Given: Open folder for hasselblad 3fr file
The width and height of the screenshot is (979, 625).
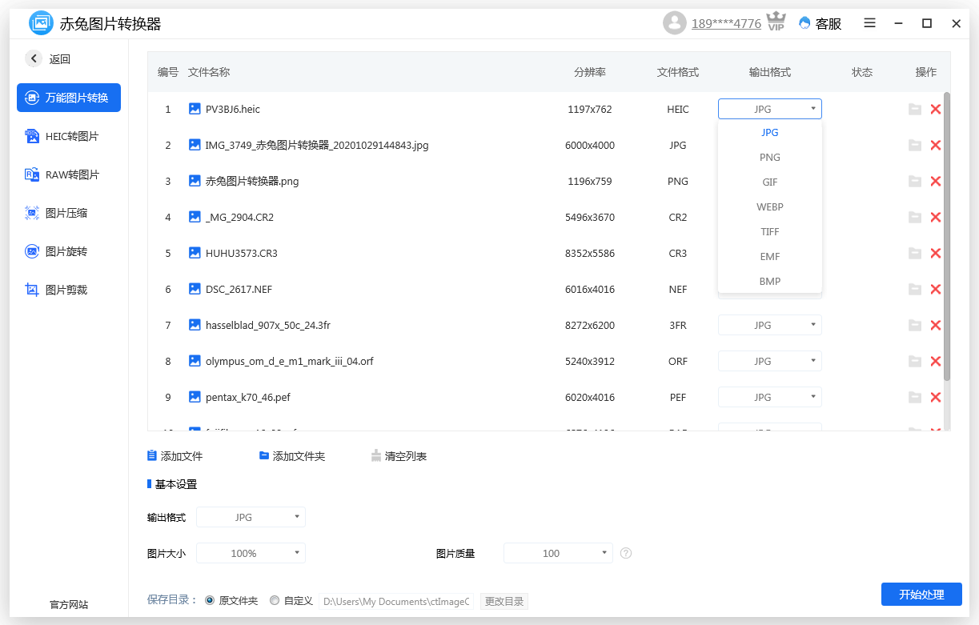Looking at the screenshot, I should pyautogui.click(x=915, y=325).
